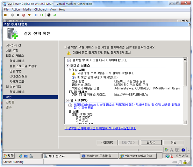Click the info icon beside IE 보안 강화
This screenshot has width=193, height=167.
(74, 77)
